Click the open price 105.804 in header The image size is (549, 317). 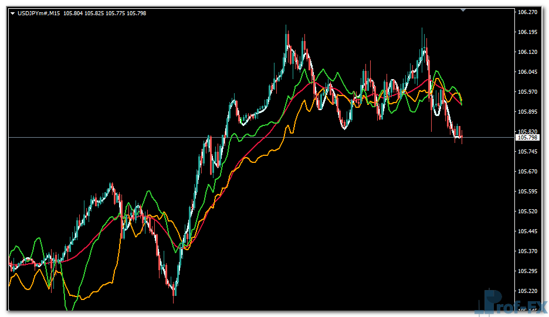(73, 13)
